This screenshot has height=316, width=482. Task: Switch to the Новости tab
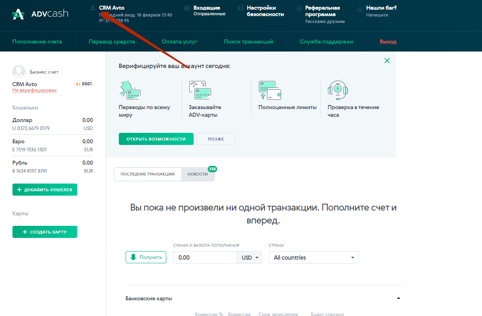pyautogui.click(x=198, y=174)
